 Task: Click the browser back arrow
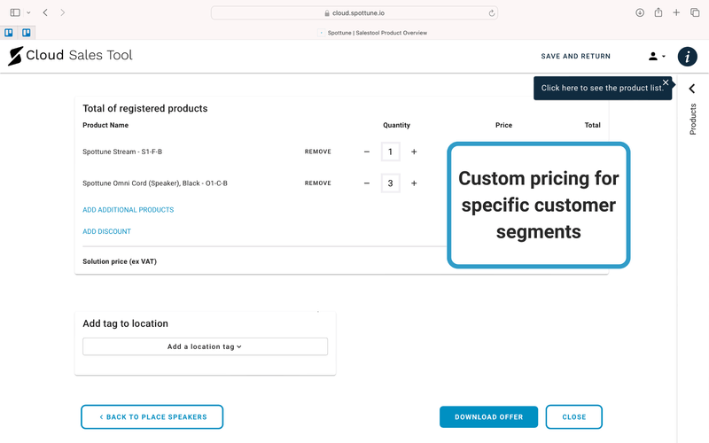pyautogui.click(x=45, y=12)
